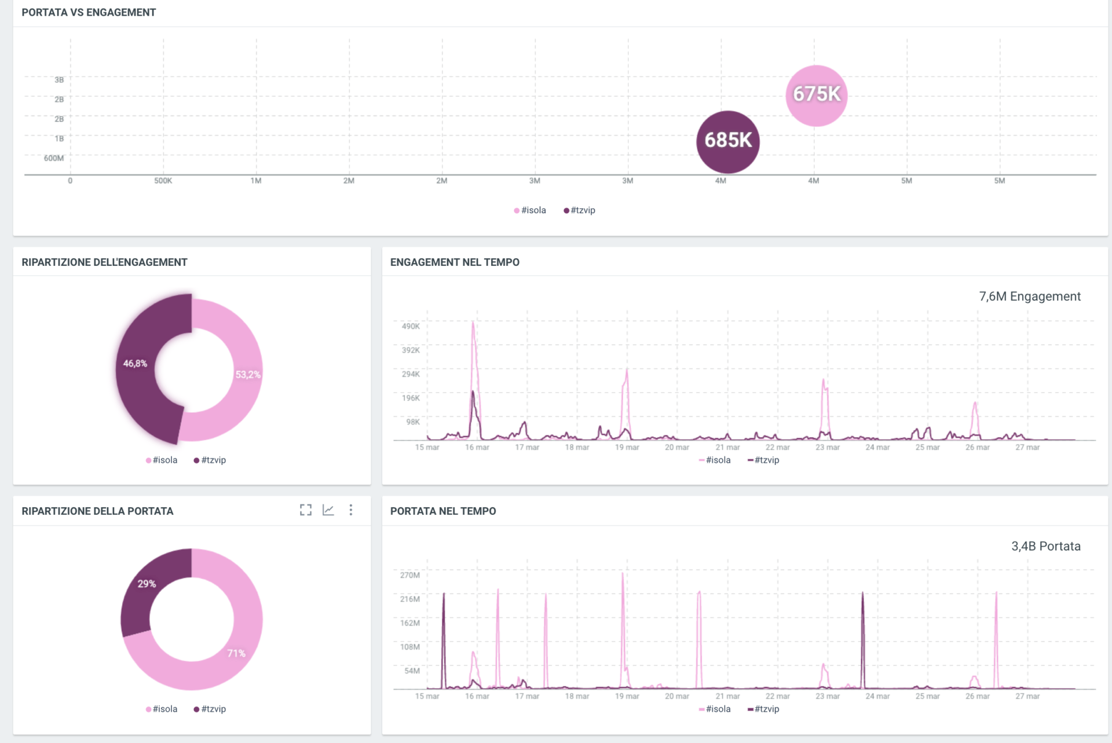Click the 1M x-axis label
This screenshot has height=743, width=1112.
tap(256, 181)
